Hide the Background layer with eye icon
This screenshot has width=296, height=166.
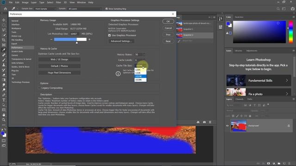(x=227, y=126)
